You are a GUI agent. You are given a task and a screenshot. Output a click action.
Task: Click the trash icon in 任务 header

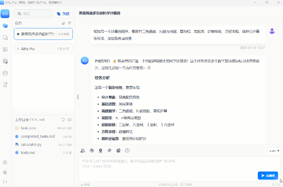click(x=70, y=23)
